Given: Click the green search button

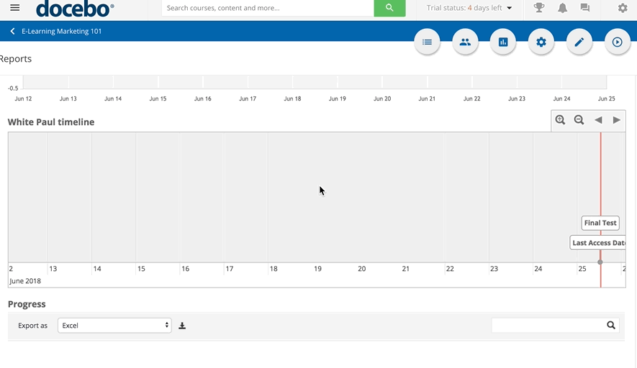Looking at the screenshot, I should click(x=389, y=8).
